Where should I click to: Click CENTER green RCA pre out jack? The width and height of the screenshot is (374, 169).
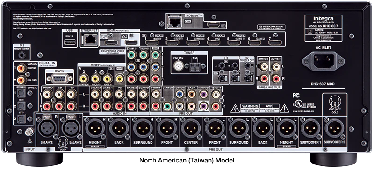click(x=167, y=106)
